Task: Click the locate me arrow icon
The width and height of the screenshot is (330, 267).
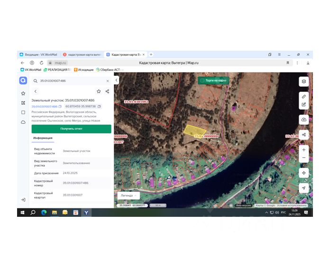Action: pos(304,188)
